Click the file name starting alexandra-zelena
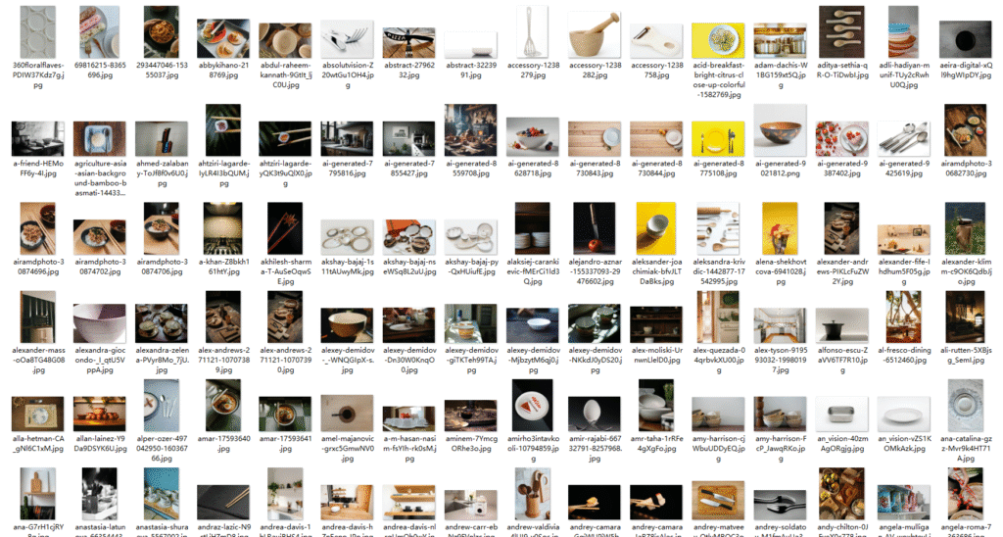The height and width of the screenshot is (537, 1003). pos(162,360)
